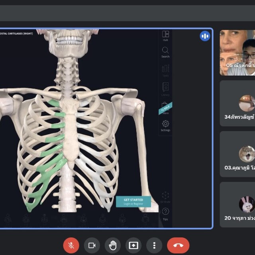Select participant 03 cat avatar tile
This screenshot has height=255, width=255.
pyautogui.click(x=237, y=154)
